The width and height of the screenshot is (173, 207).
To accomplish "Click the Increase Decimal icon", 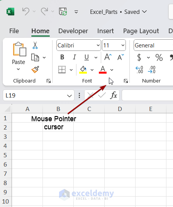I will click(x=139, y=69).
